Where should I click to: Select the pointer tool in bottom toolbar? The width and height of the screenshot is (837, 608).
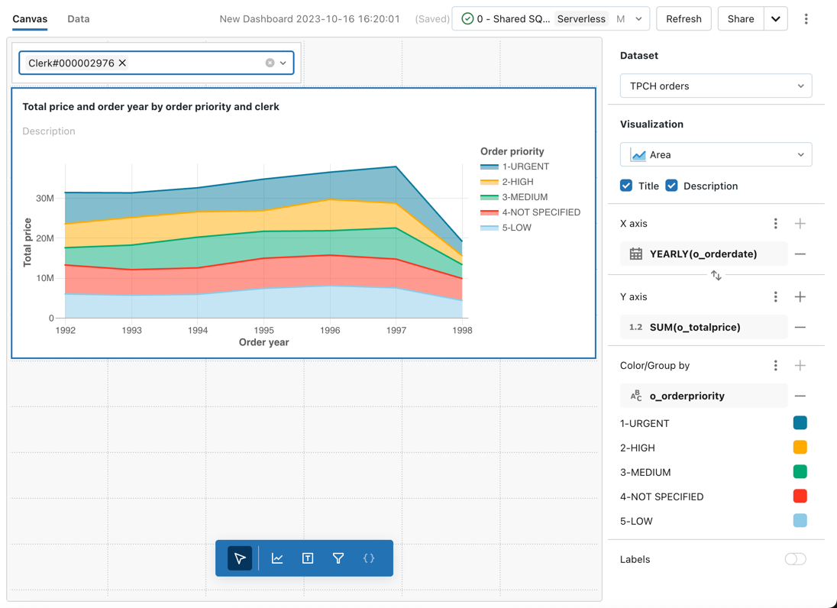coord(240,558)
